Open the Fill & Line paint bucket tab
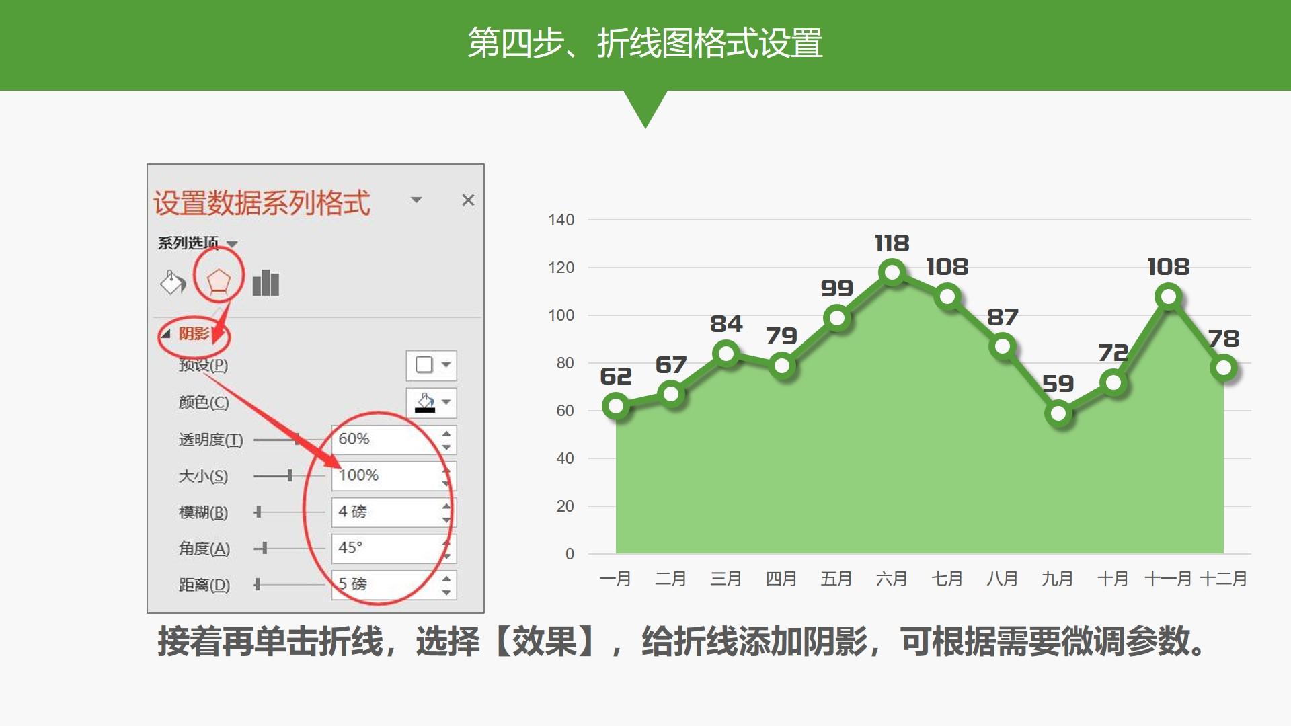Screen dimensions: 1291x726 [173, 282]
